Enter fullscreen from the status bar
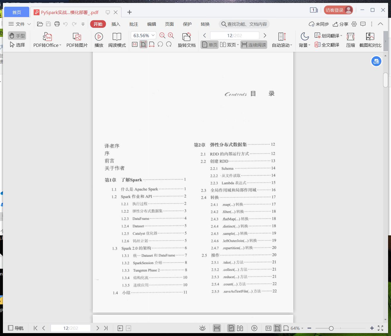Viewport: 391px width, 336px height. pyautogui.click(x=380, y=328)
